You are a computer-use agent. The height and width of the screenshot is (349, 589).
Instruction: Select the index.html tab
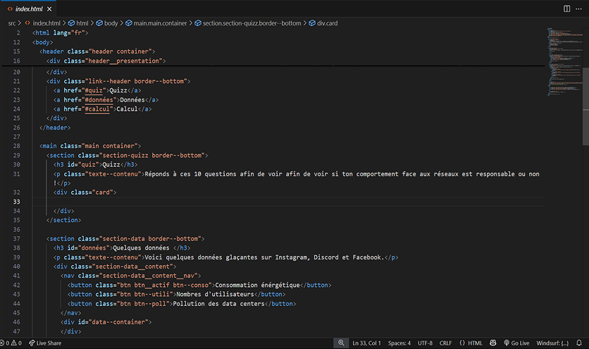point(29,8)
